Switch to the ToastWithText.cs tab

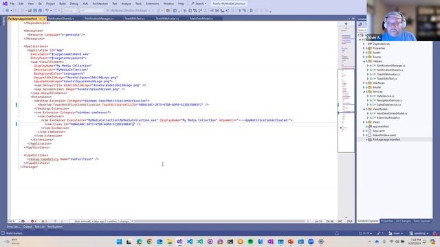point(135,19)
